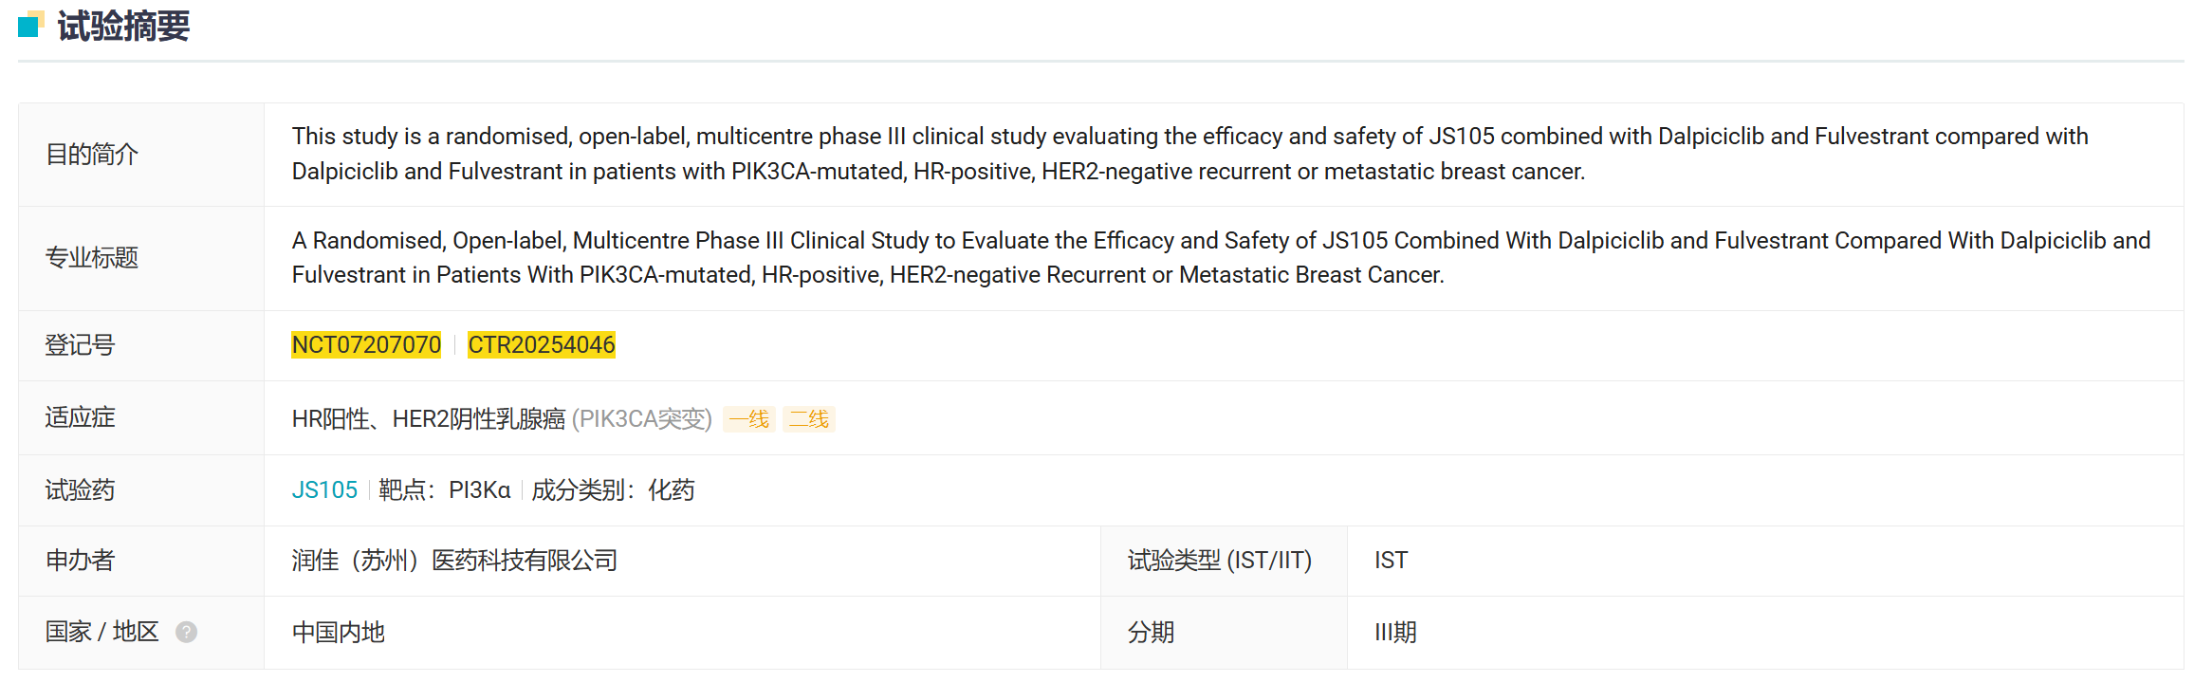2194x682 pixels.
Task: Click the III期 phase value
Action: pyautogui.click(x=1395, y=632)
